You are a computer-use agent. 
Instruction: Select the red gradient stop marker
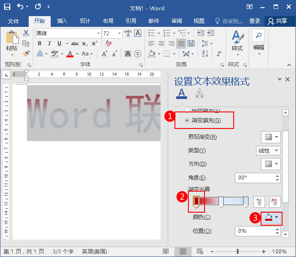[x=196, y=202]
